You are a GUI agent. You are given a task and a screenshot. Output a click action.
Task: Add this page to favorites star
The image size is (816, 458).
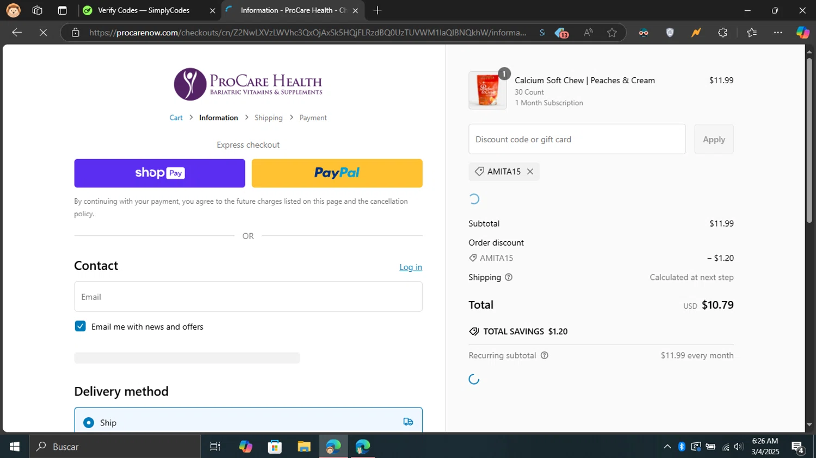pos(612,33)
